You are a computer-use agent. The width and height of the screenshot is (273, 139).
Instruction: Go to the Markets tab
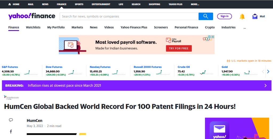(77, 27)
